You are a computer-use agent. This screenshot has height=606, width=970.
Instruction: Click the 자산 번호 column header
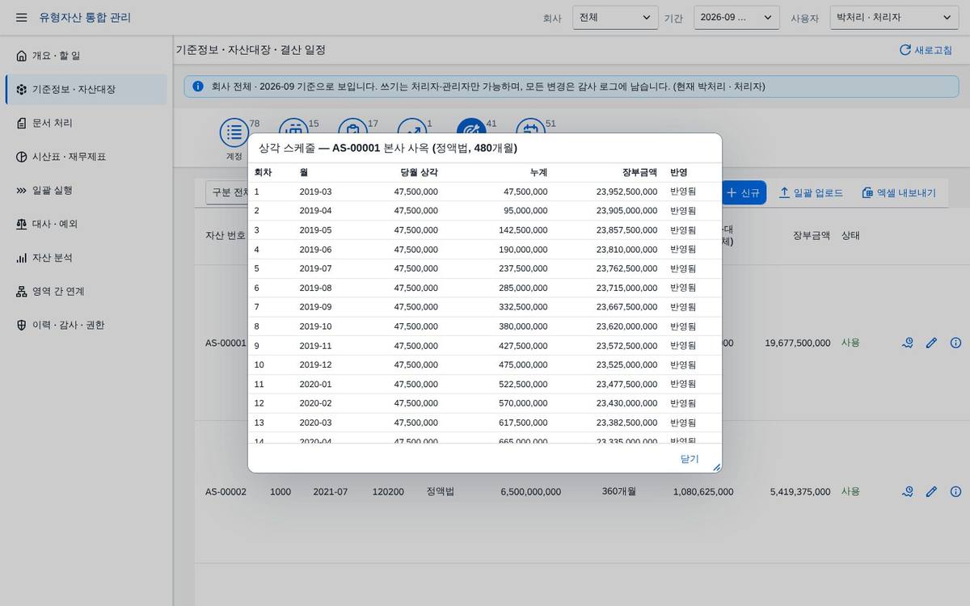click(226, 236)
